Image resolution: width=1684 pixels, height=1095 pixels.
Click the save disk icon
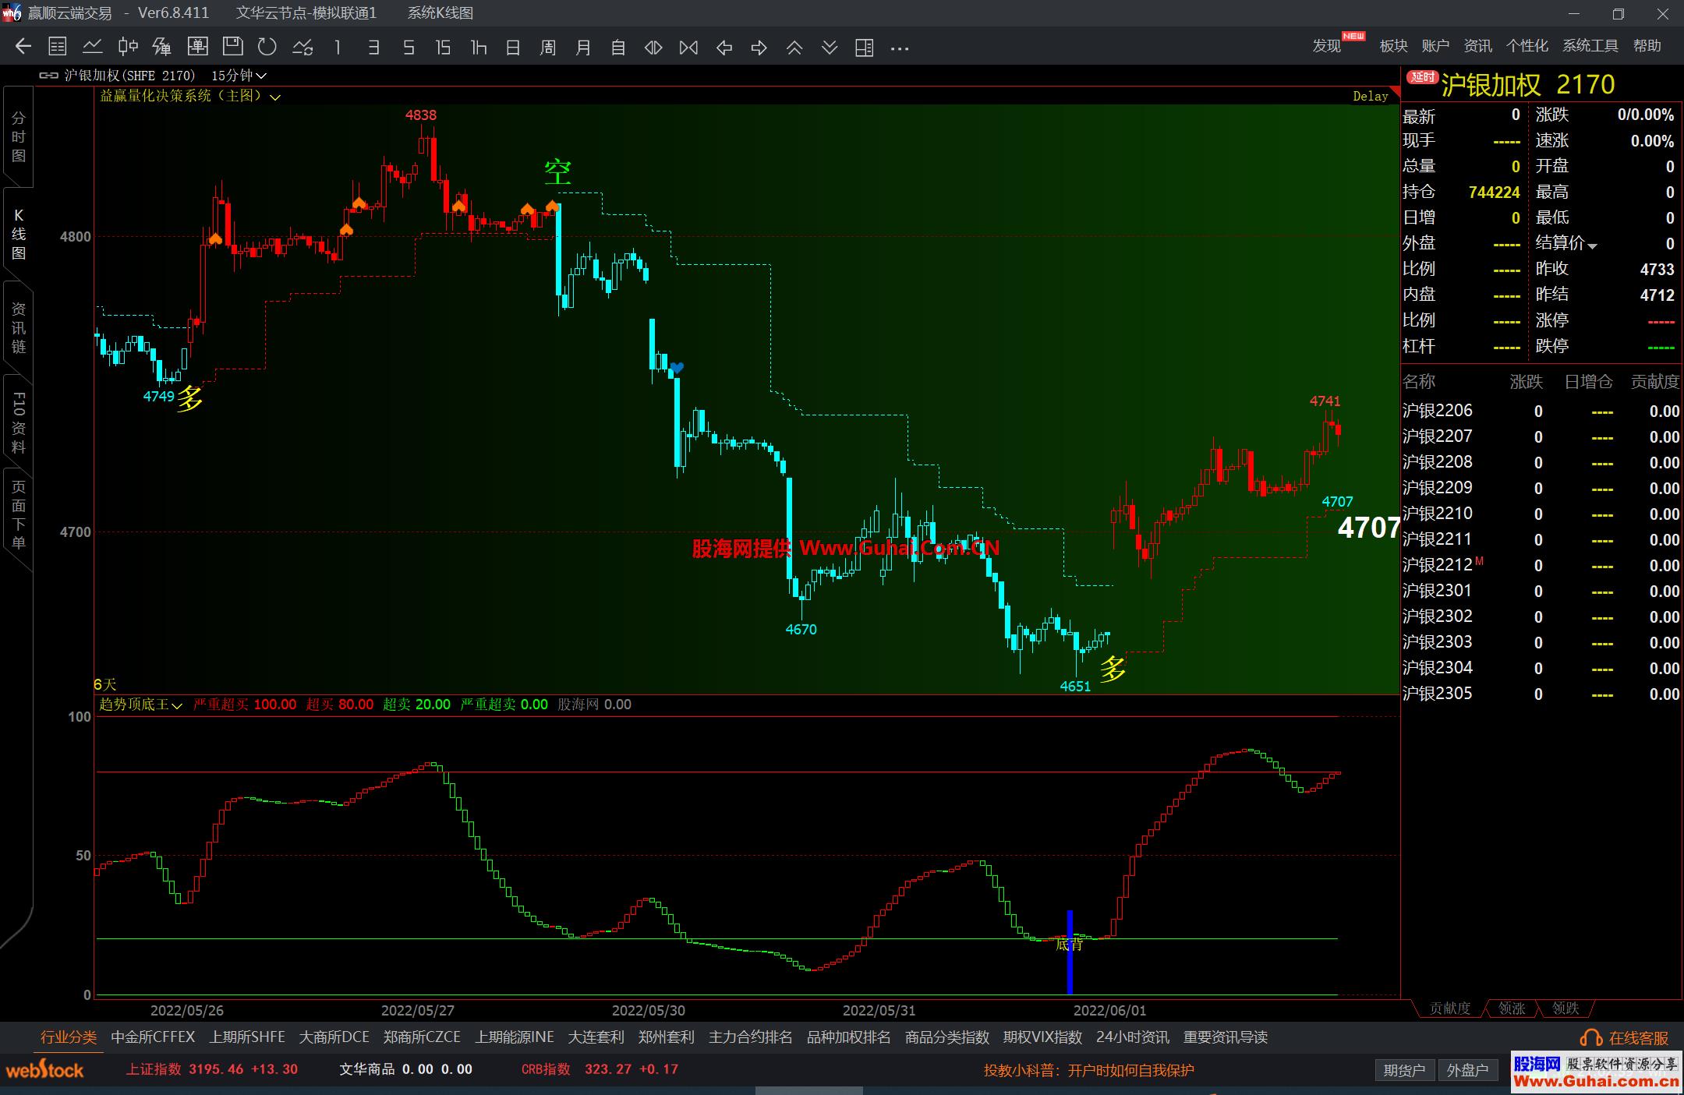(x=232, y=48)
